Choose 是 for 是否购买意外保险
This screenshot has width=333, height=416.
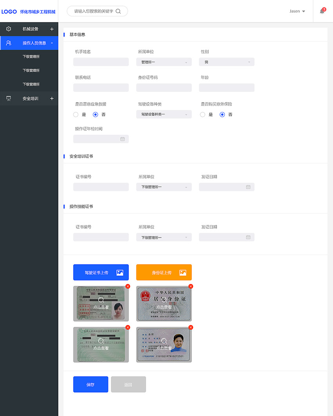click(203, 115)
